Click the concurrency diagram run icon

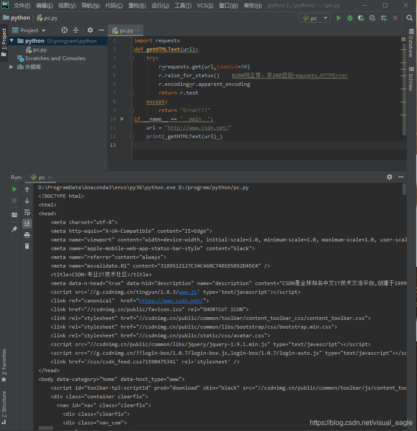click(384, 18)
